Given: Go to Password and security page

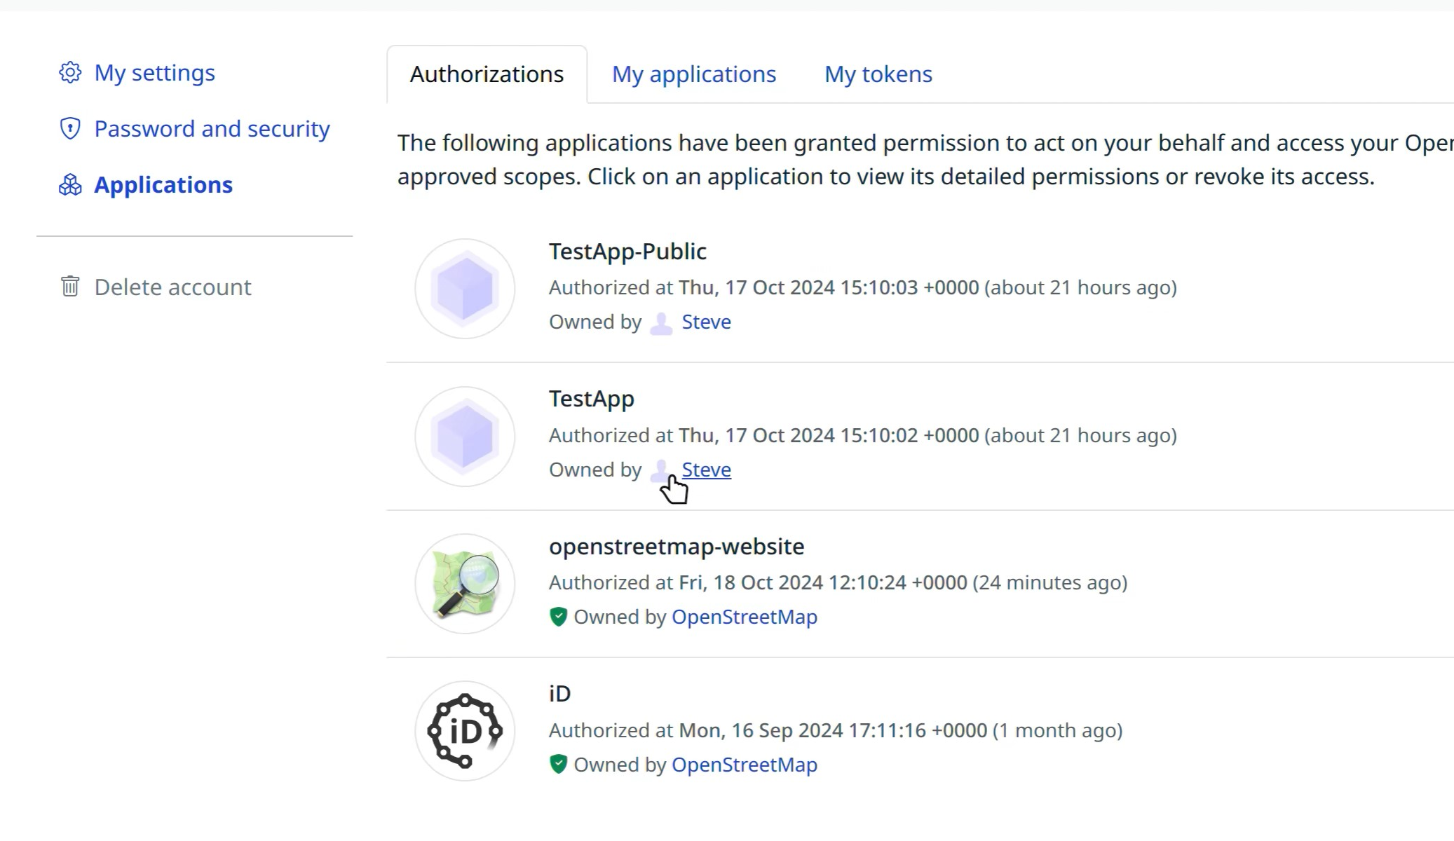Looking at the screenshot, I should 212,129.
